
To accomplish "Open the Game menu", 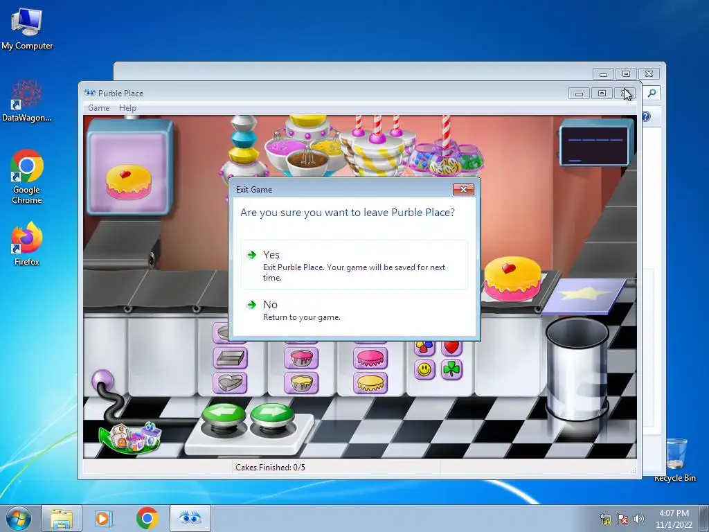I will click(98, 107).
